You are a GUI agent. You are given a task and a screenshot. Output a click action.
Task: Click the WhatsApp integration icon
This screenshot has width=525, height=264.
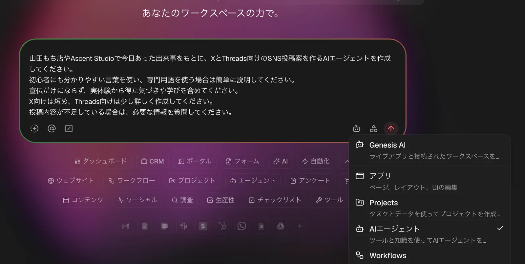tap(242, 226)
